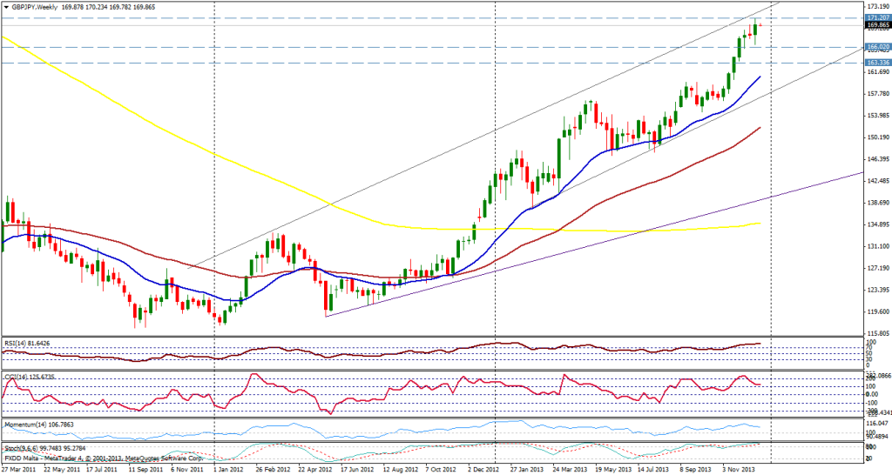Click the 166.020 blue price label

[x=876, y=46]
